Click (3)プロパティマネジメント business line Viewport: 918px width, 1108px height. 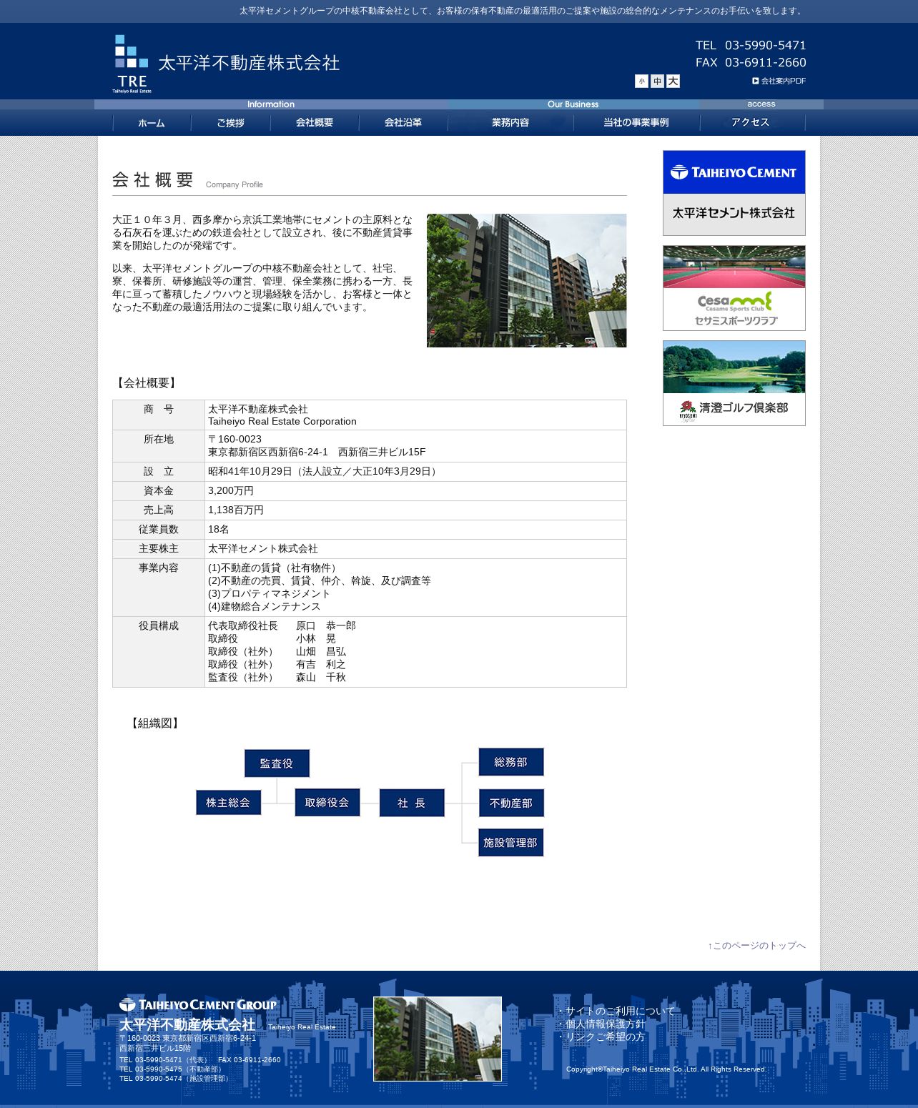[x=270, y=593]
